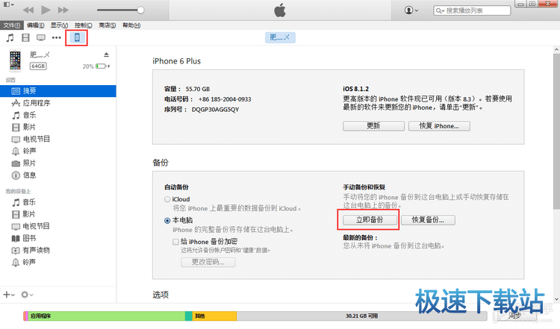This screenshot has height=329, width=560.
Task: Click previous track rewind button
Action: coord(28,10)
